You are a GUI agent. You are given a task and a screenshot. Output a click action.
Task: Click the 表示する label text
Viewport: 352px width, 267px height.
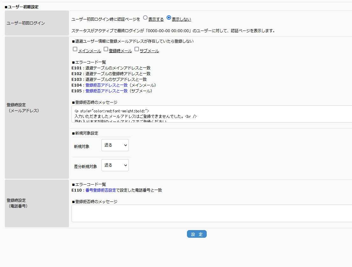click(x=156, y=19)
